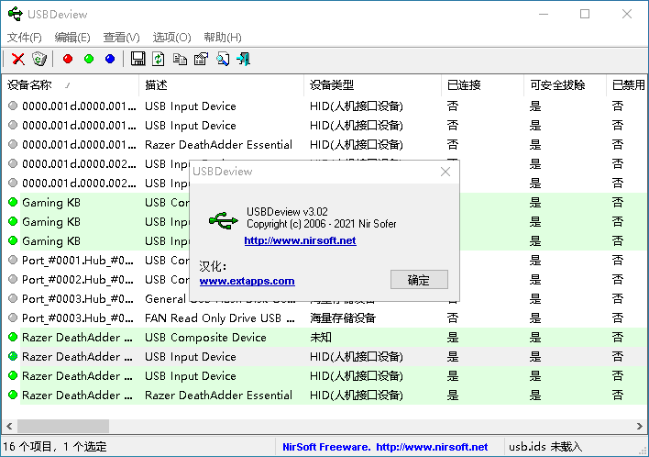Click the exit door toolbar icon
Image resolution: width=649 pixels, height=457 pixels.
point(244,59)
